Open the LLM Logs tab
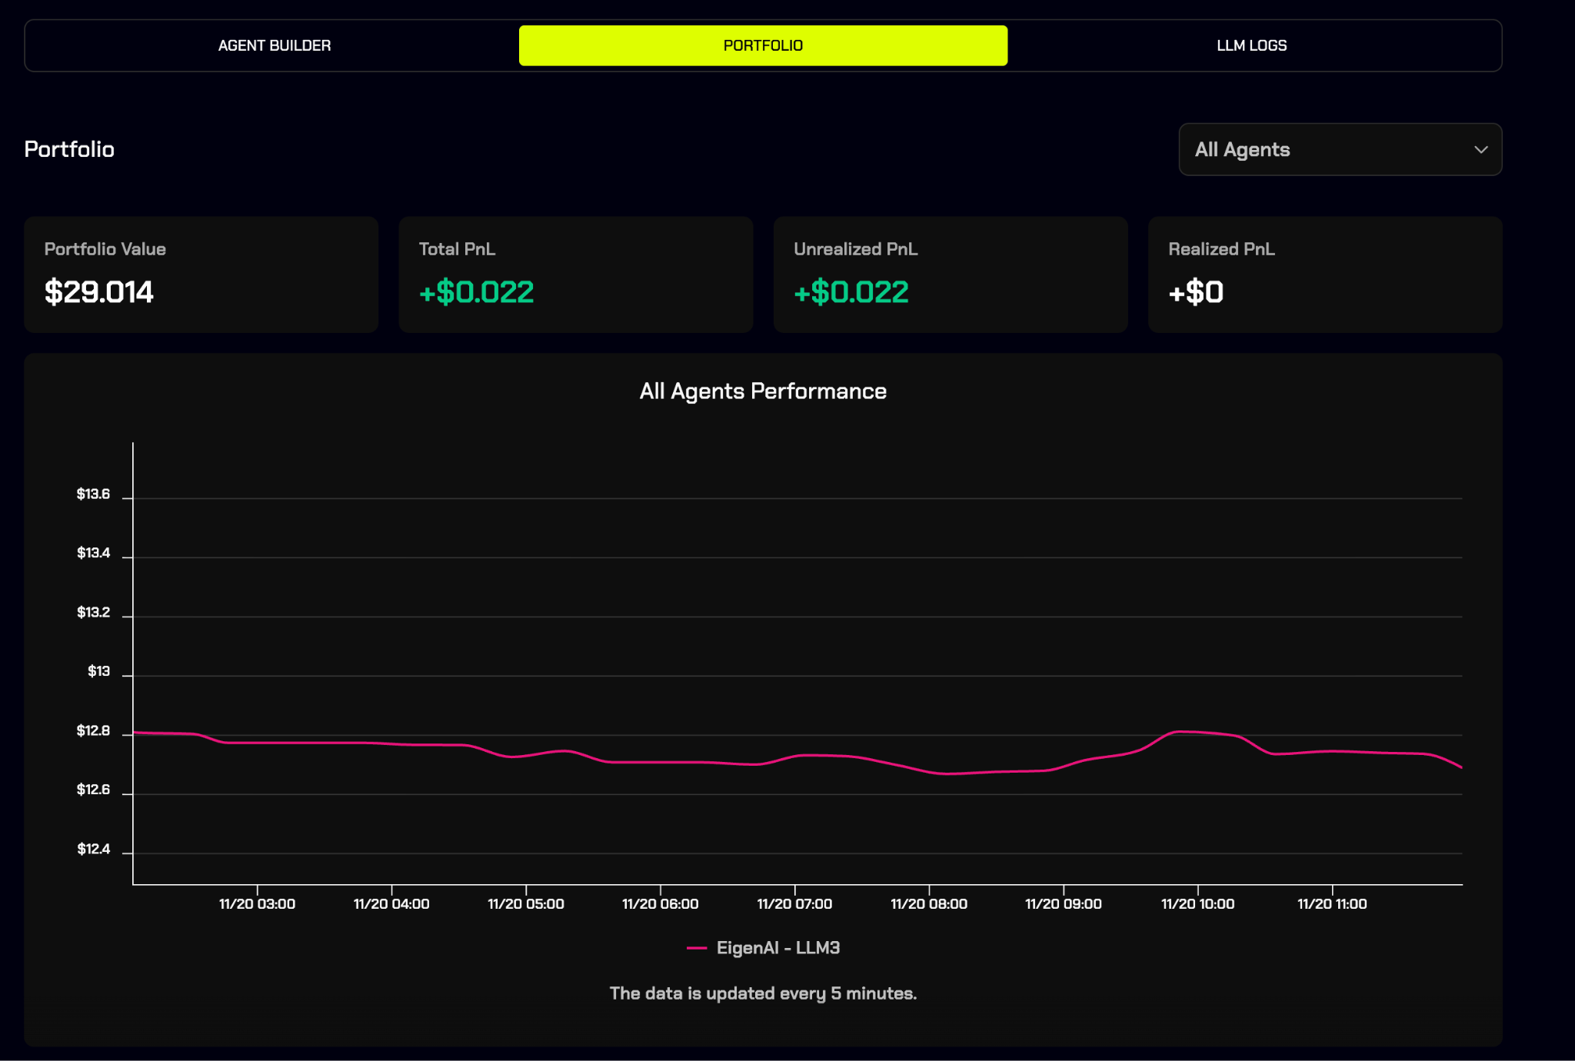 (1251, 45)
